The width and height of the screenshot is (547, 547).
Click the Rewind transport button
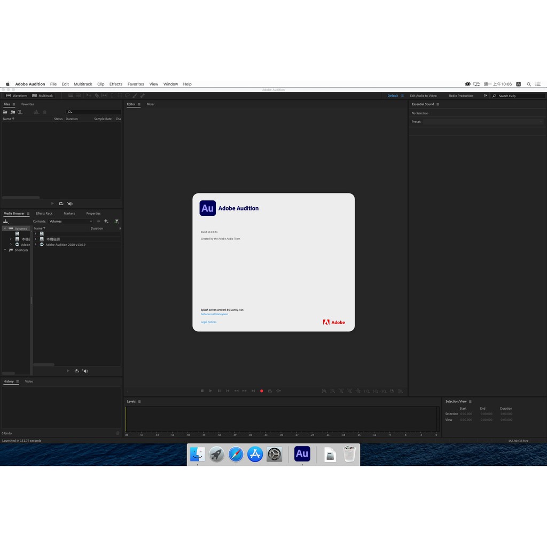(x=236, y=391)
